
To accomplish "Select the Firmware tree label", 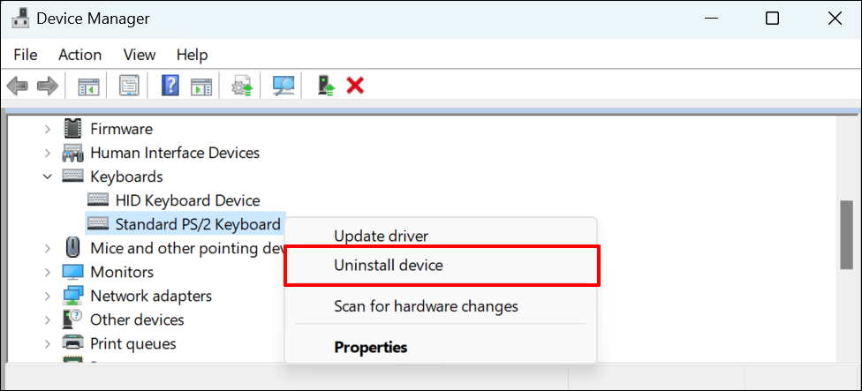I will (x=122, y=129).
